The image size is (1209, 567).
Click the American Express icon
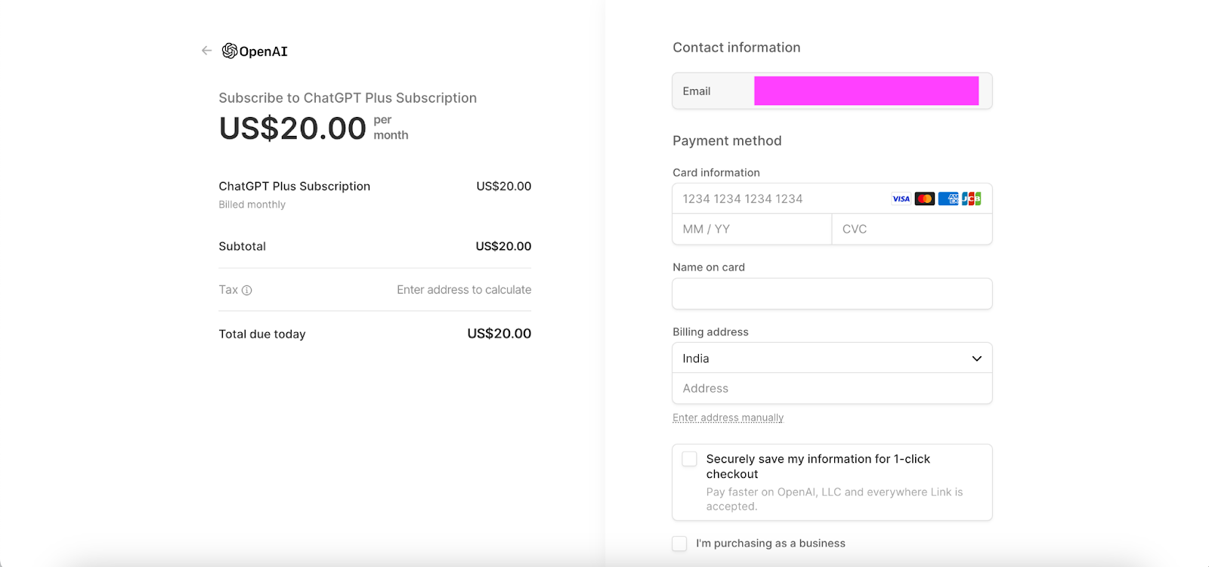948,199
